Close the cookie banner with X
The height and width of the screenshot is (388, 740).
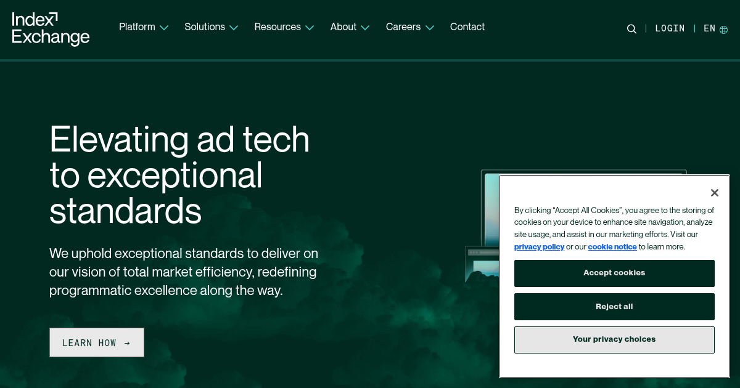point(714,193)
